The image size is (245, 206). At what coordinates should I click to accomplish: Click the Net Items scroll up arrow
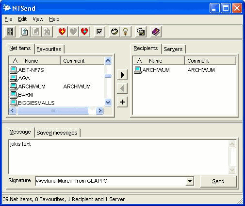point(108,61)
